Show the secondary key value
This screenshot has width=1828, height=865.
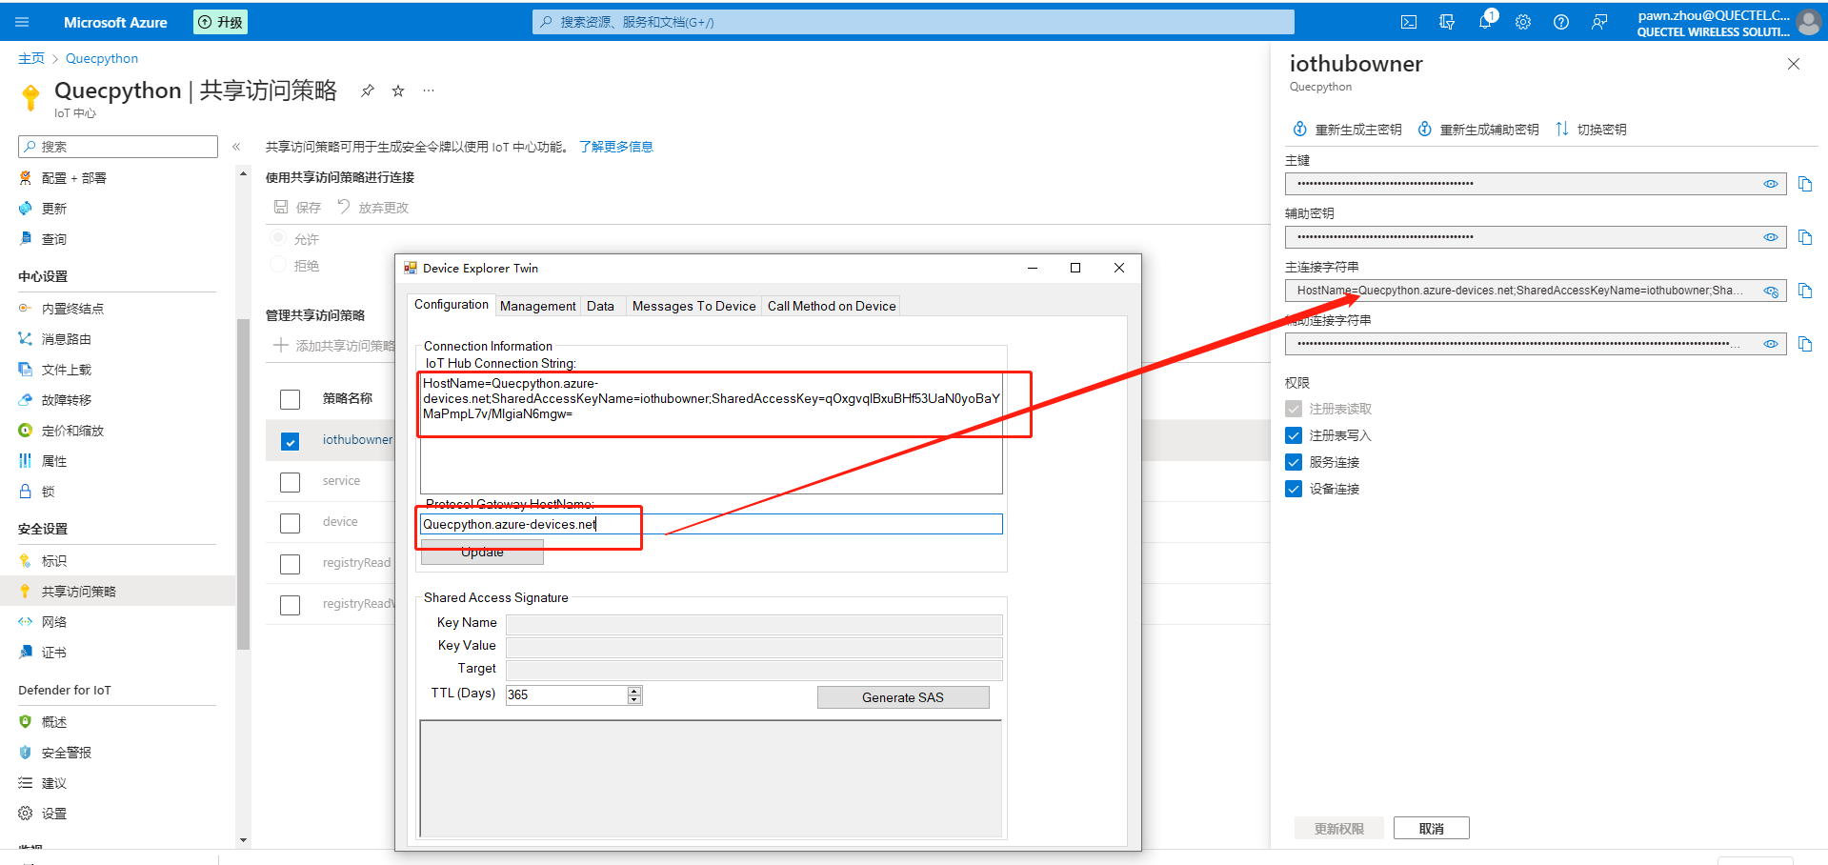[x=1771, y=237]
